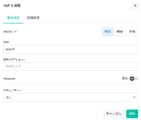The width and height of the screenshot is (141, 120).
Task: Click the SSID label above the field
Action: [6, 42]
